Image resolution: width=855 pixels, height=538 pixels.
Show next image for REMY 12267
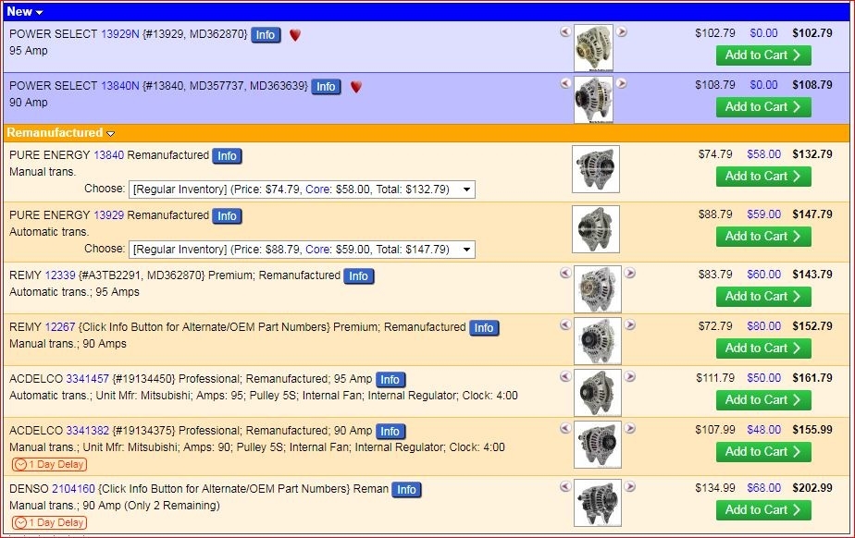(x=630, y=324)
